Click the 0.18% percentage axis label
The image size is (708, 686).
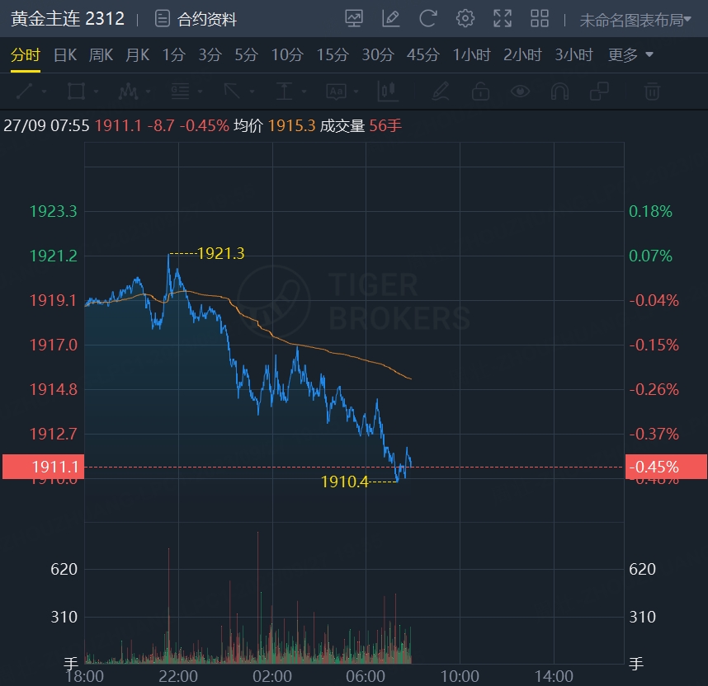pyautogui.click(x=651, y=211)
